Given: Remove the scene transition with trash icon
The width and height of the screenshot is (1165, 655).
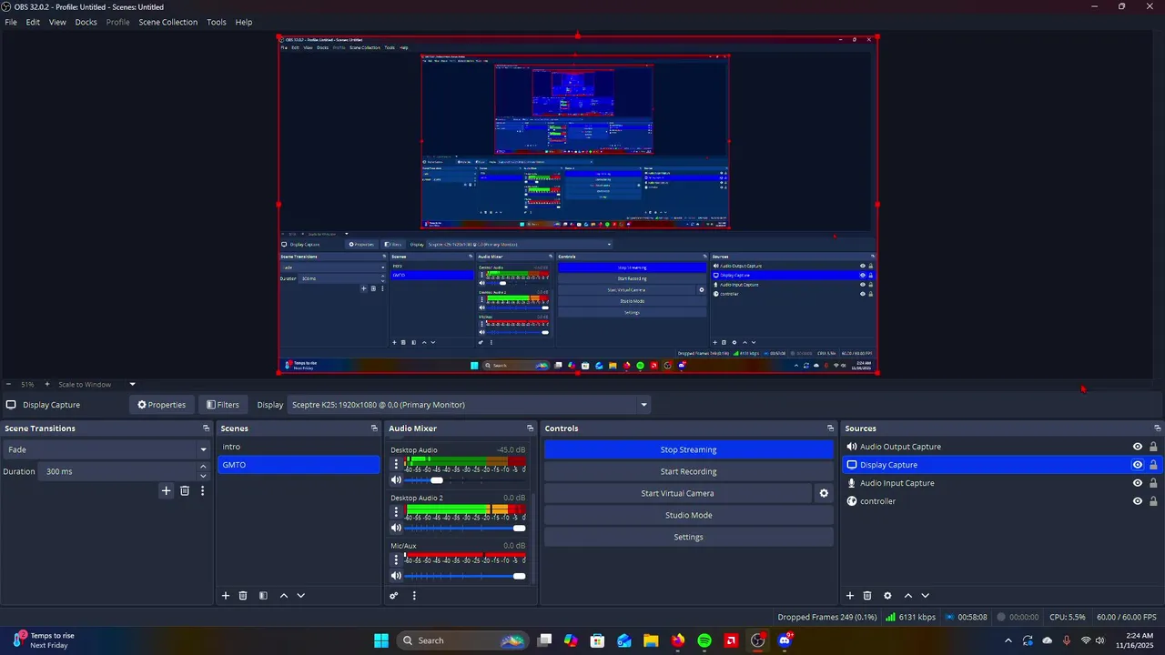Looking at the screenshot, I should pos(185,490).
